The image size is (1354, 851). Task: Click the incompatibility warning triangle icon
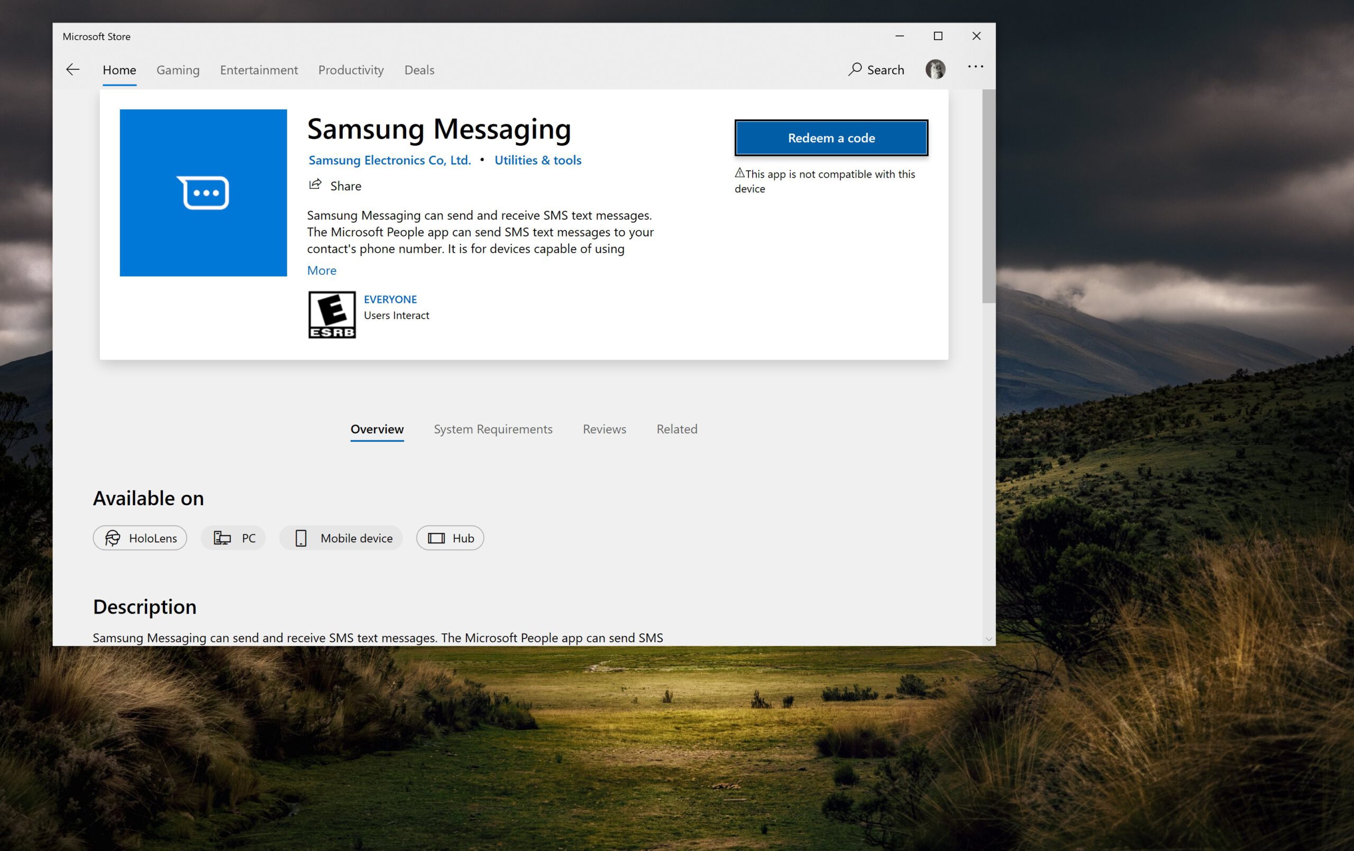tap(739, 173)
